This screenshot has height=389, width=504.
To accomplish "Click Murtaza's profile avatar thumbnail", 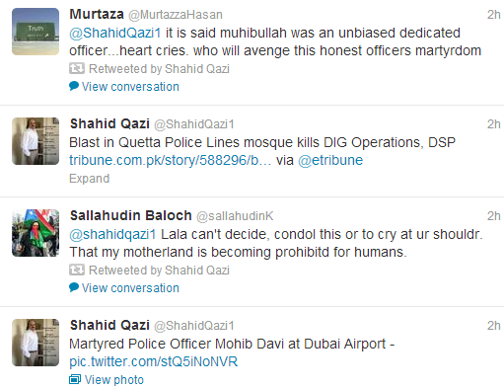I will [36, 32].
